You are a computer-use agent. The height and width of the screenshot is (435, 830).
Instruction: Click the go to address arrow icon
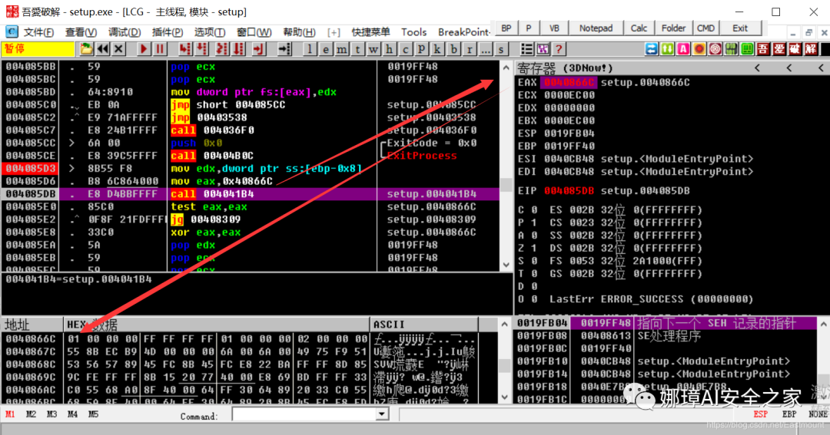[285, 49]
